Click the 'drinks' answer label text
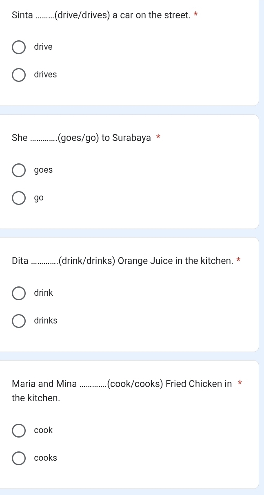 point(46,321)
